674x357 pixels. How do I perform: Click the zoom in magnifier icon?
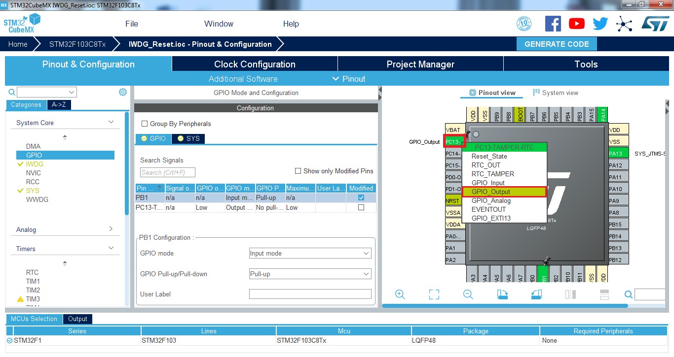(x=400, y=294)
